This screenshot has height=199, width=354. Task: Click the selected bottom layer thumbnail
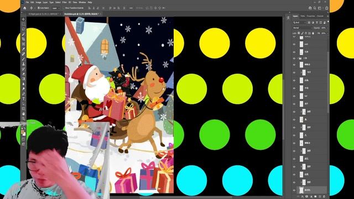tap(301, 190)
